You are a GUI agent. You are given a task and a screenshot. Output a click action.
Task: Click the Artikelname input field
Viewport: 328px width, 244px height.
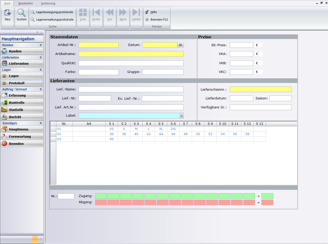(131, 54)
